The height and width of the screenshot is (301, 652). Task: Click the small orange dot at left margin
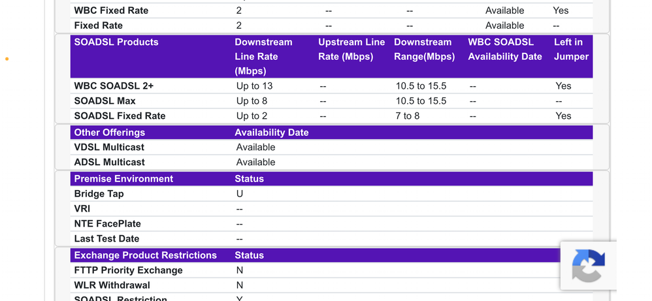(7, 59)
